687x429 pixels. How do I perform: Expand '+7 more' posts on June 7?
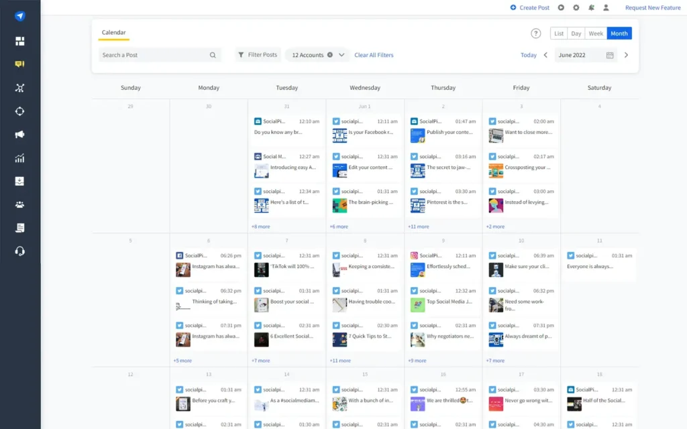261,361
